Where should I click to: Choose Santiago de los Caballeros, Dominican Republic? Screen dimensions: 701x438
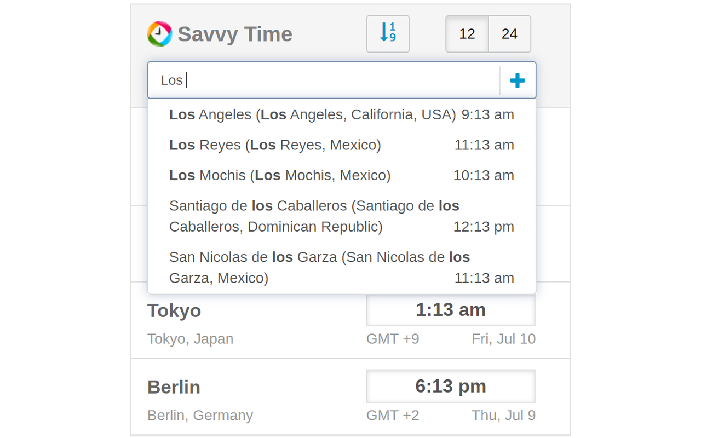pyautogui.click(x=314, y=216)
